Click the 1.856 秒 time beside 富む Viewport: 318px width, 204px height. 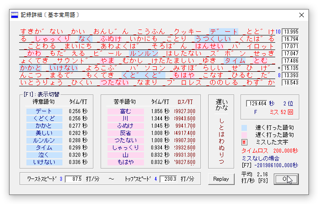pyautogui.click(x=160, y=111)
